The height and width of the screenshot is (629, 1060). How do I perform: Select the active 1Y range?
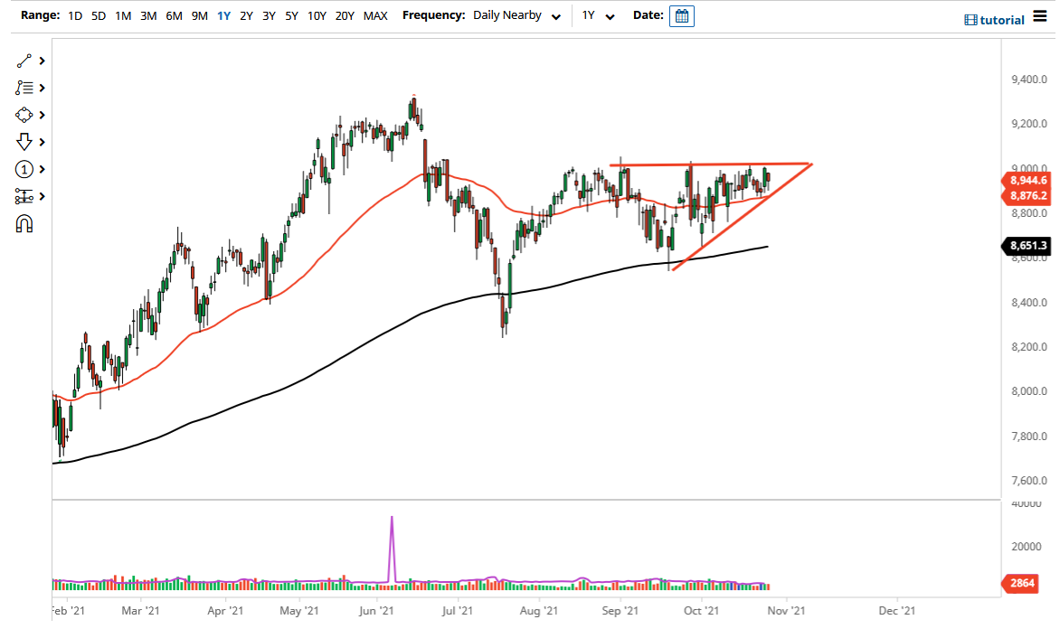click(x=223, y=15)
